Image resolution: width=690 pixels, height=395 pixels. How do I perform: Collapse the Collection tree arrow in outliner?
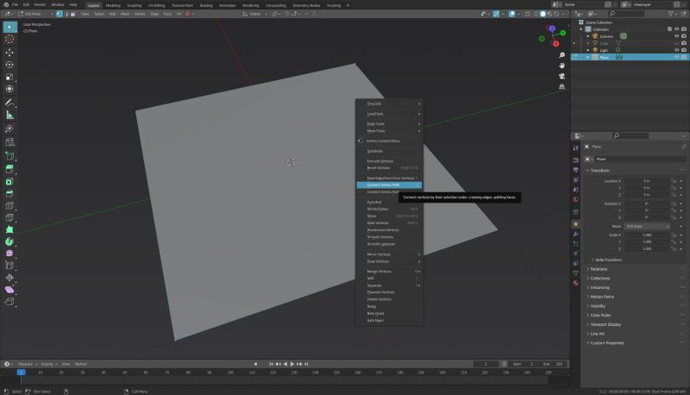(580, 29)
